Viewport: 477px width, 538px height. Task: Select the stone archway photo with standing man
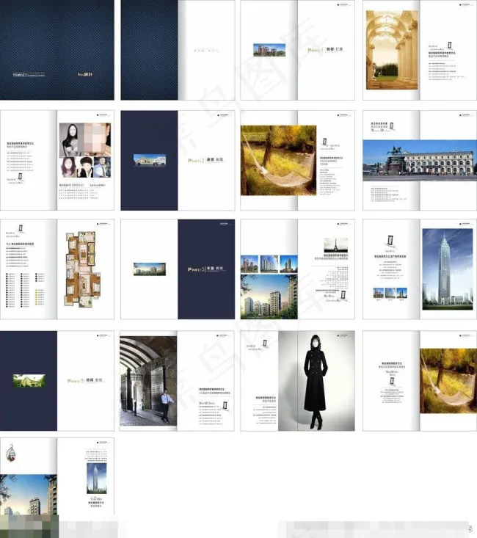[148, 379]
